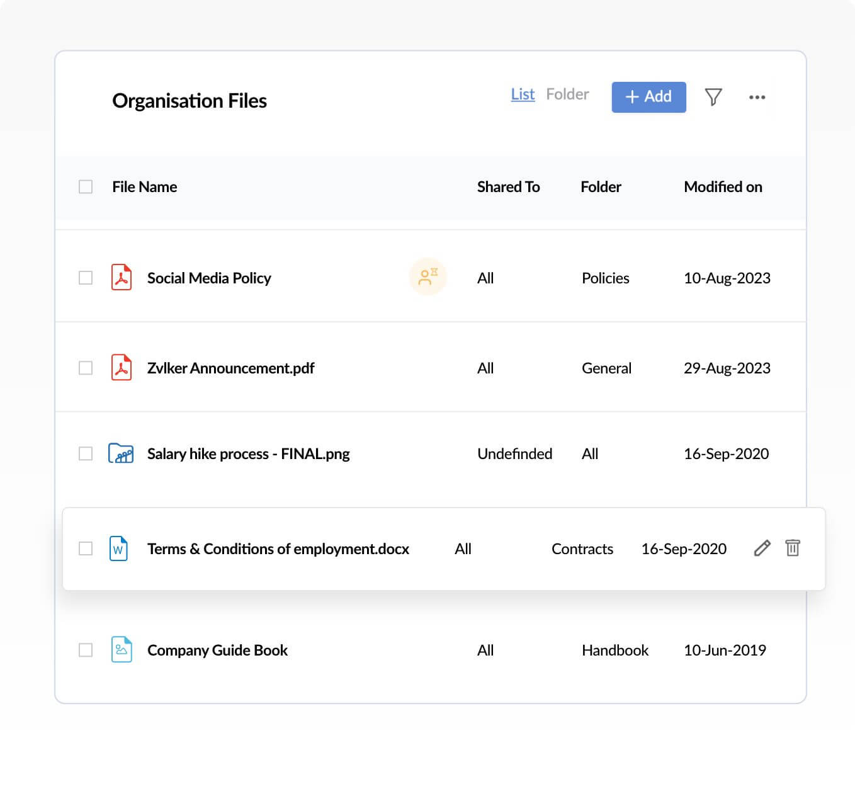Click the All shared-to value for Zvlker Announcement.pdf
Image resolution: width=855 pixels, height=801 pixels.
(x=485, y=368)
